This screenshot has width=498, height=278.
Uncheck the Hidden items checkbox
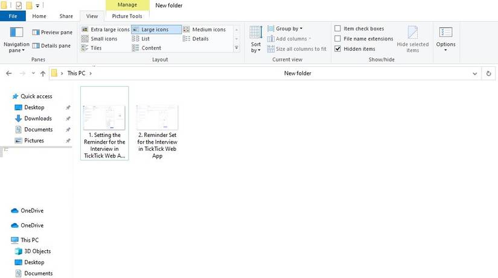(337, 49)
